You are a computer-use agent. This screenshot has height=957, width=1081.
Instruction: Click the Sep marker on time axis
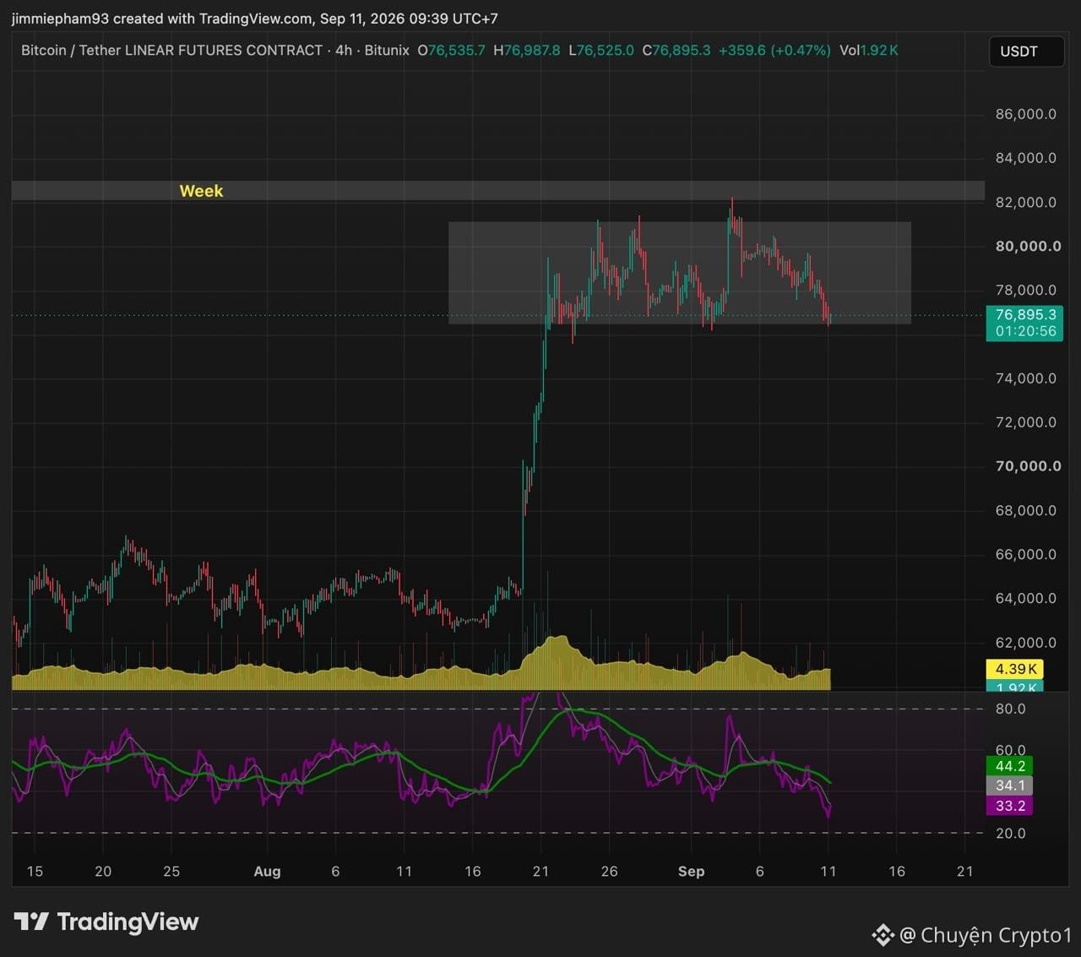tap(691, 871)
